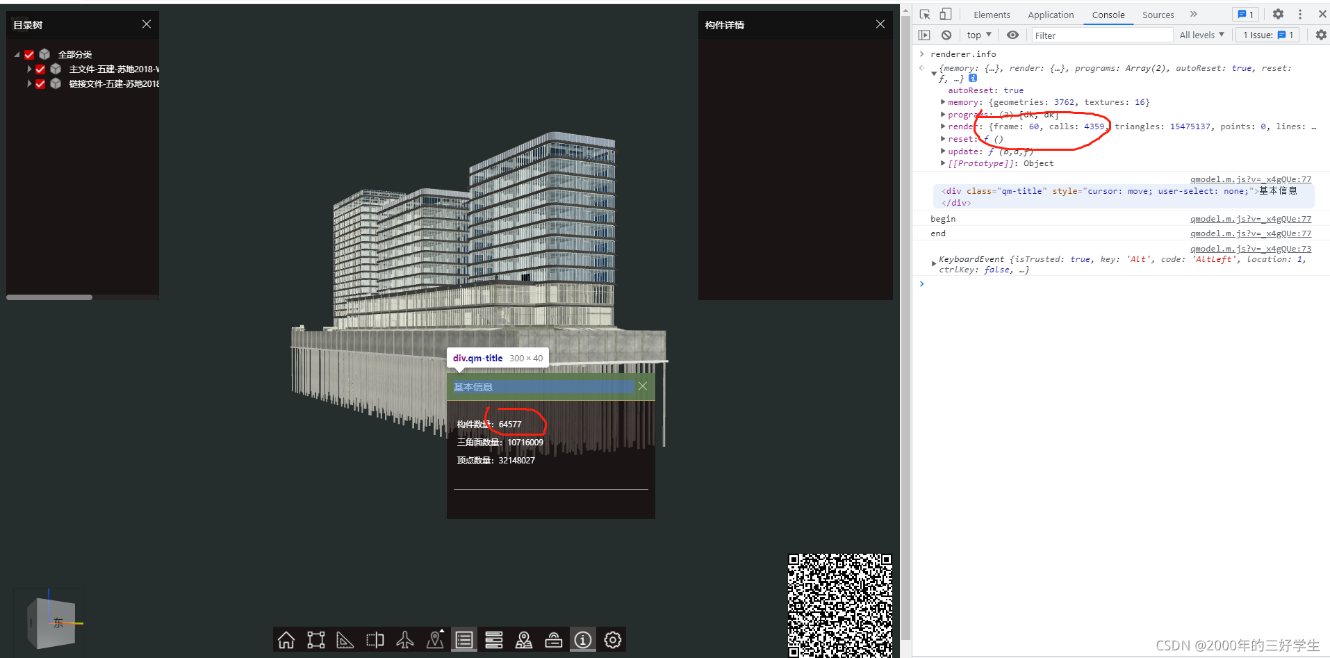Close the 构件详情 panel
The image size is (1330, 658).
(x=880, y=24)
